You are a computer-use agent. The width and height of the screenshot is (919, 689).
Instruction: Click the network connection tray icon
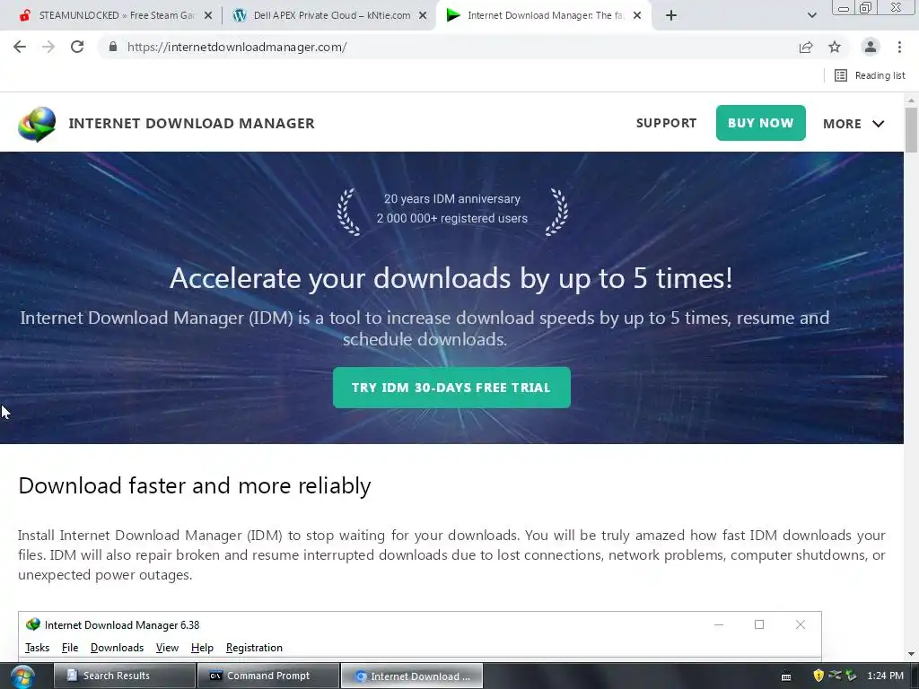click(835, 676)
